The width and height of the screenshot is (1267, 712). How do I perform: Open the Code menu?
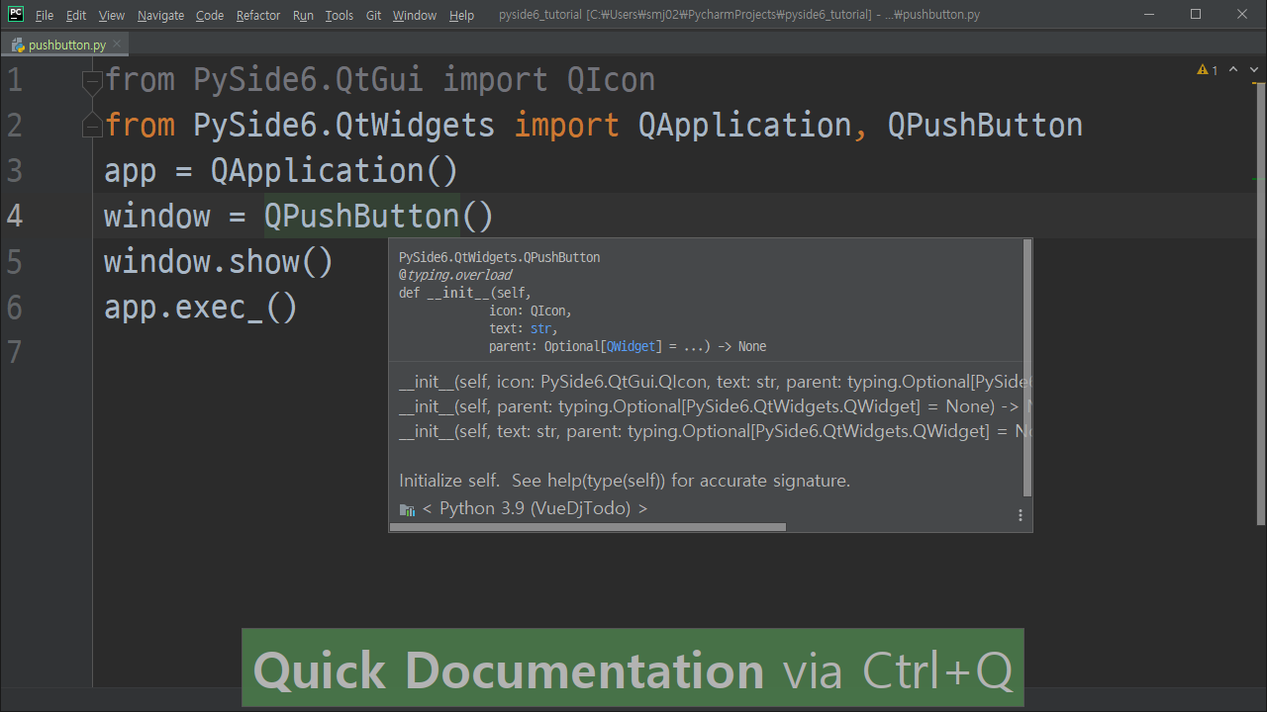[210, 15]
